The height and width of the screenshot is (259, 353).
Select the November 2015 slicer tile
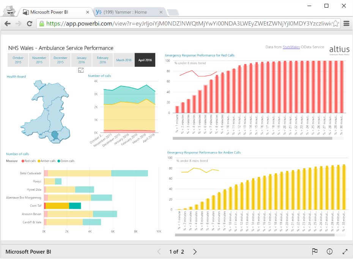[39, 60]
